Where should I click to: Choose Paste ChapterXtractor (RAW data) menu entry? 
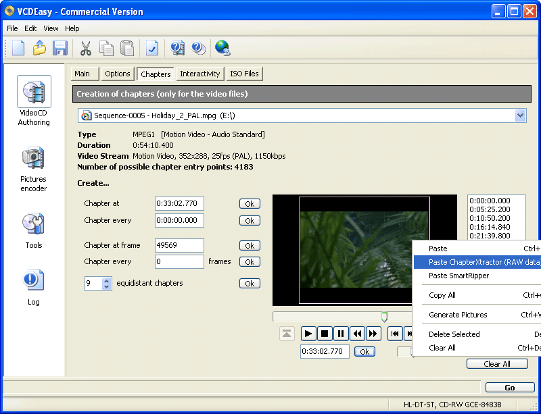(477, 262)
